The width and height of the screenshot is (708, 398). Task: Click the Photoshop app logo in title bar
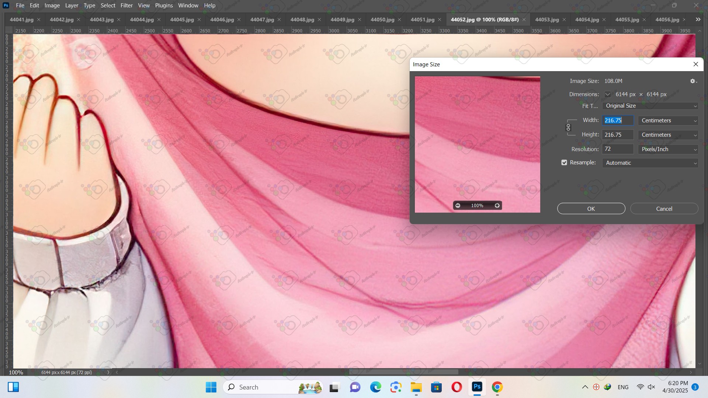[x=6, y=6]
